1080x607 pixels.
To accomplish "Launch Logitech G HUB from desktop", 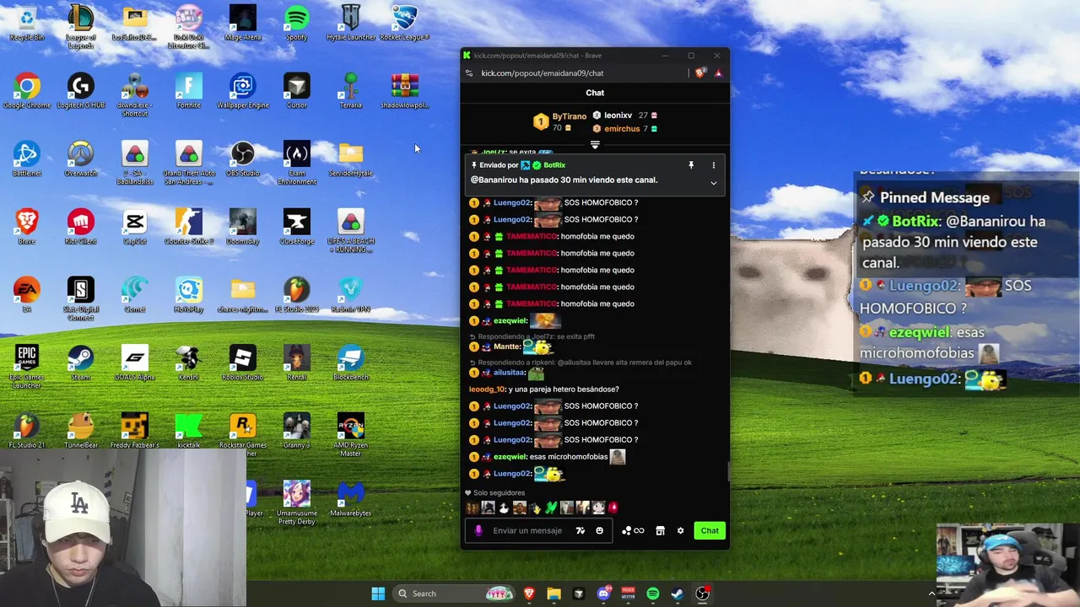I will pyautogui.click(x=81, y=91).
